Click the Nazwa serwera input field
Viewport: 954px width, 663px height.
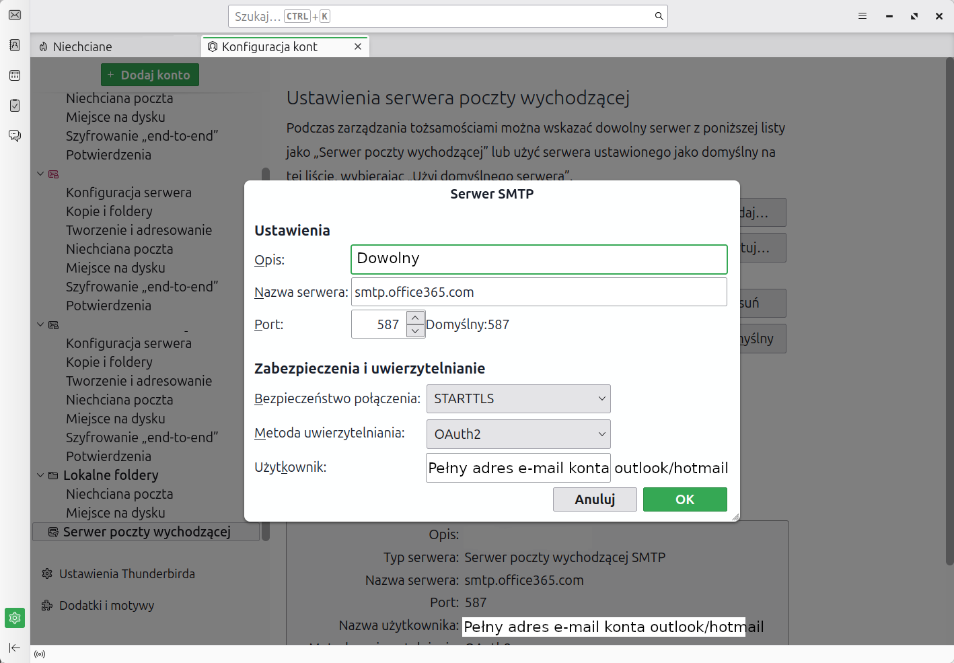(539, 292)
